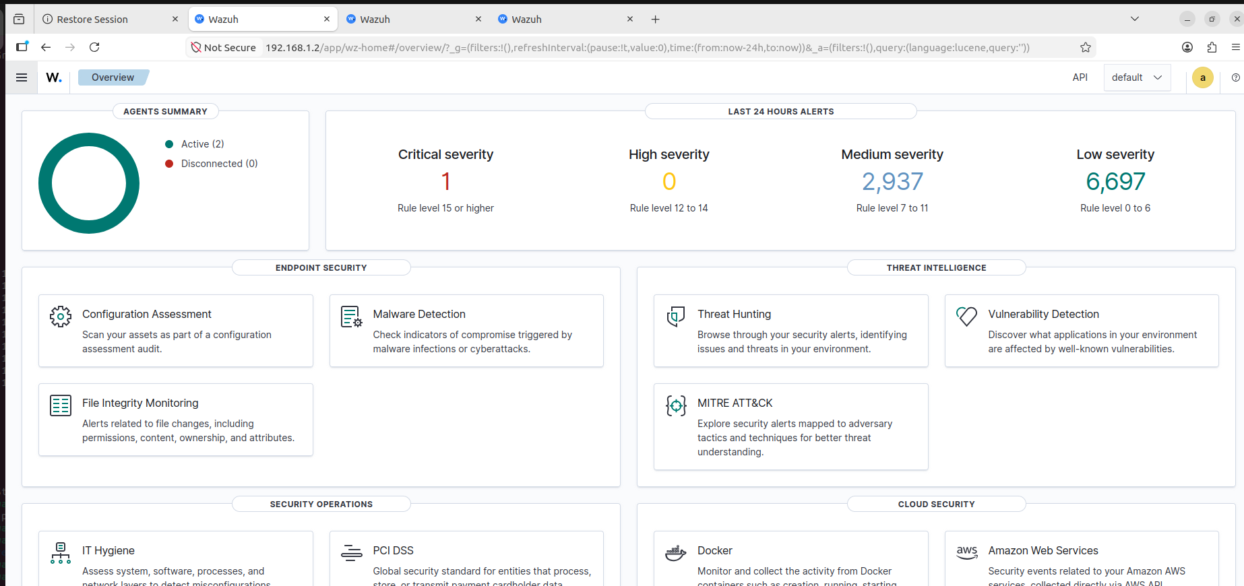
Task: Click the critical severity count 1
Action: pyautogui.click(x=445, y=181)
